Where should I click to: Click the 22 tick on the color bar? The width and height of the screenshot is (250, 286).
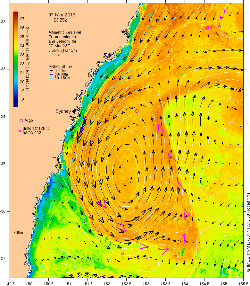coord(22,64)
